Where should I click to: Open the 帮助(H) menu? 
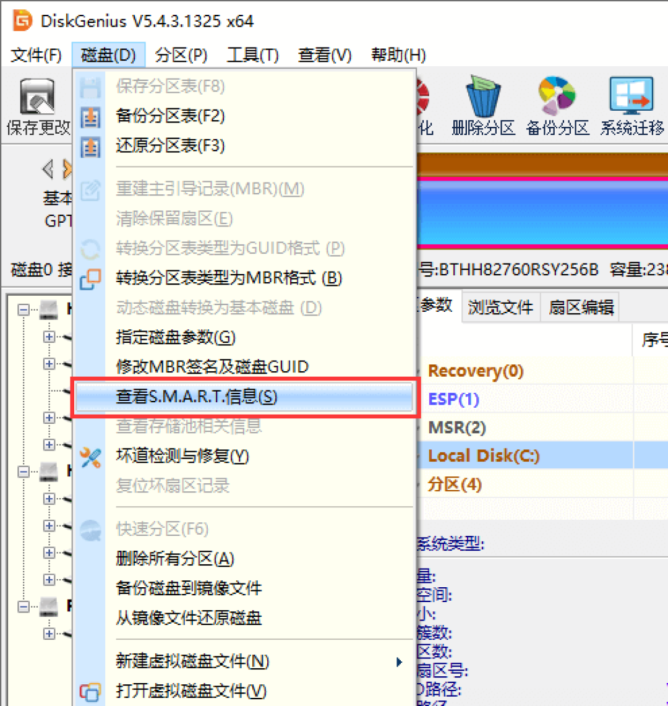click(398, 55)
